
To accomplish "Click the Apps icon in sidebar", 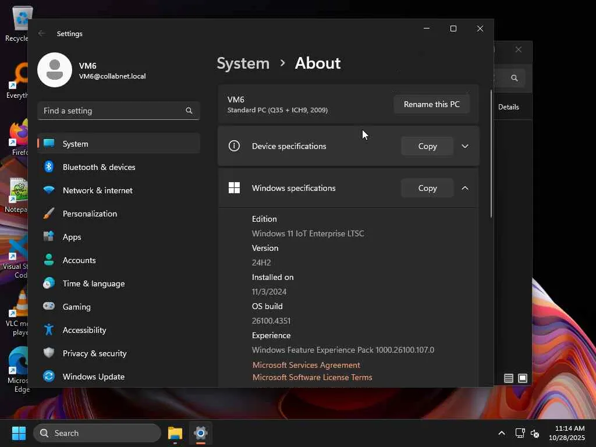I will coord(49,236).
